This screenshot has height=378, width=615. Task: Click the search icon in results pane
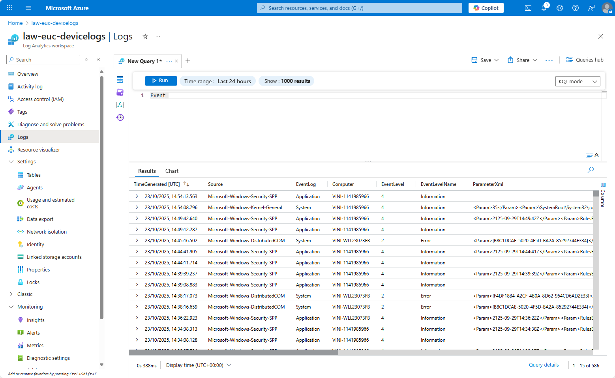(590, 170)
